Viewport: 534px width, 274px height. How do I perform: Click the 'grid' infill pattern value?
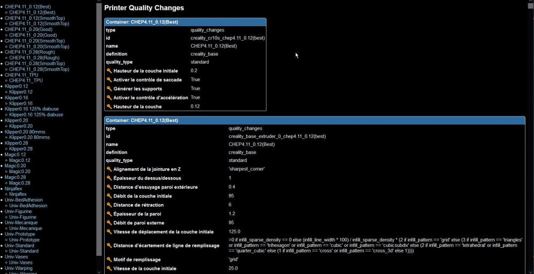click(233, 260)
